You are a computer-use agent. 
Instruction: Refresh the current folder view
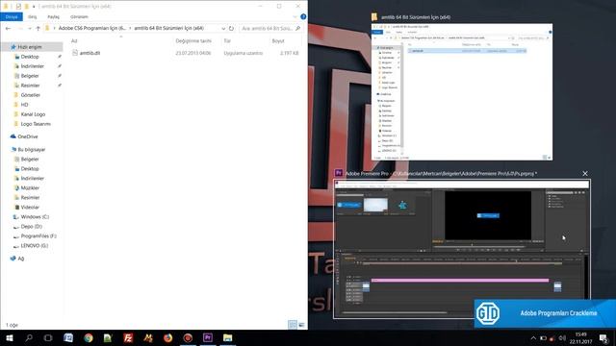click(231, 28)
